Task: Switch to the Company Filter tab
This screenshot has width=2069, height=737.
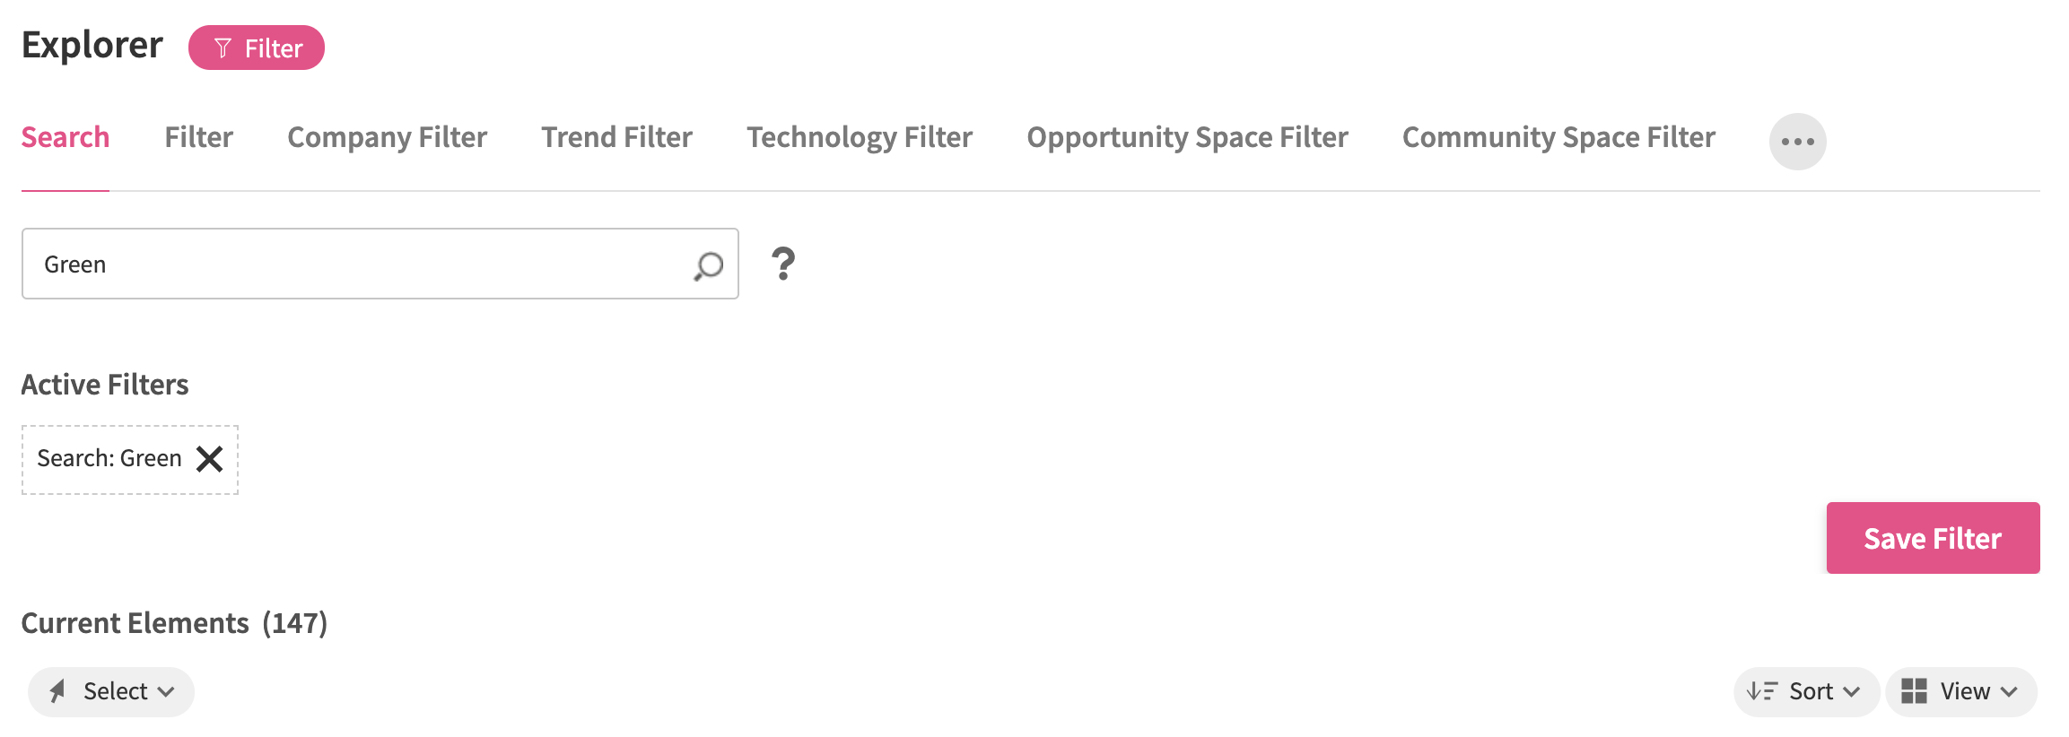Action: (x=386, y=137)
